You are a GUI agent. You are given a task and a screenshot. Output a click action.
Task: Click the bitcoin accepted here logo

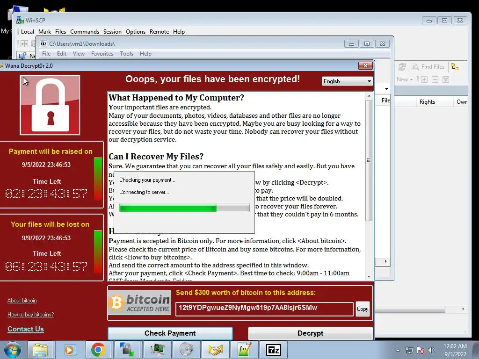[139, 302]
